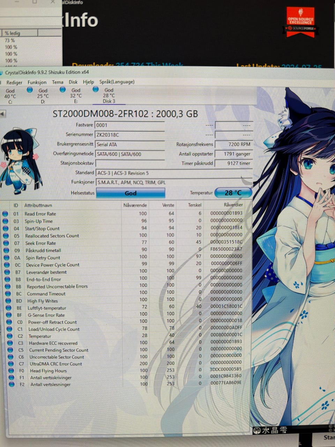
Task: Click the previous disk arrow
Action: click(2, 114)
